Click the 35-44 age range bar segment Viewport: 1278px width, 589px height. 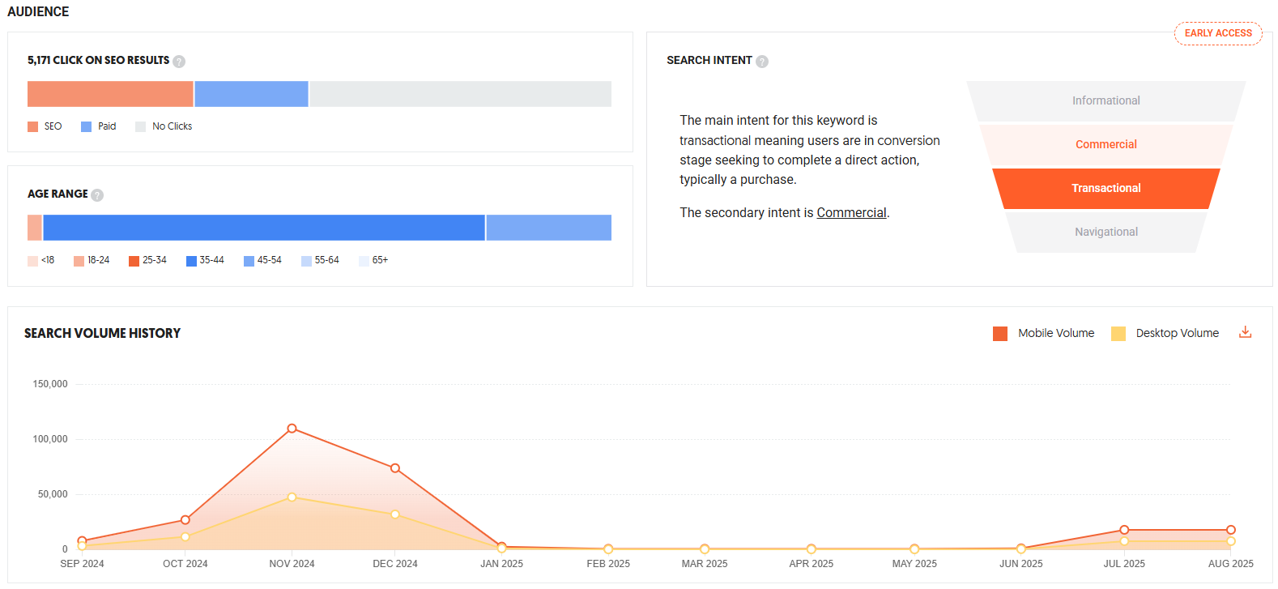tap(263, 228)
